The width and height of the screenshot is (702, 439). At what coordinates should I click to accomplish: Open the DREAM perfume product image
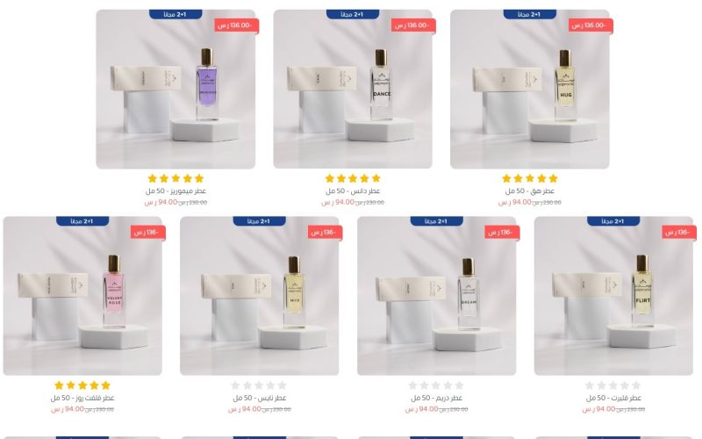pos(436,296)
